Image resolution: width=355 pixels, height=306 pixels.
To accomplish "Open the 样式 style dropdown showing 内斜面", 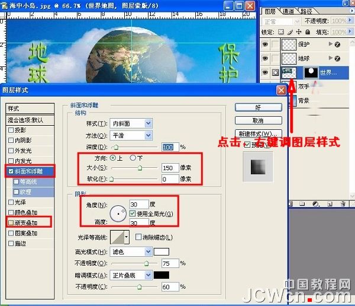I will [x=131, y=123].
